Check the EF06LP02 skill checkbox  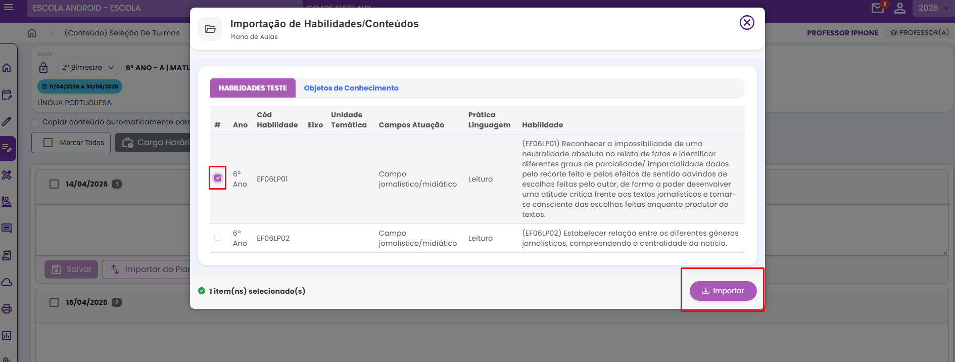pos(218,237)
